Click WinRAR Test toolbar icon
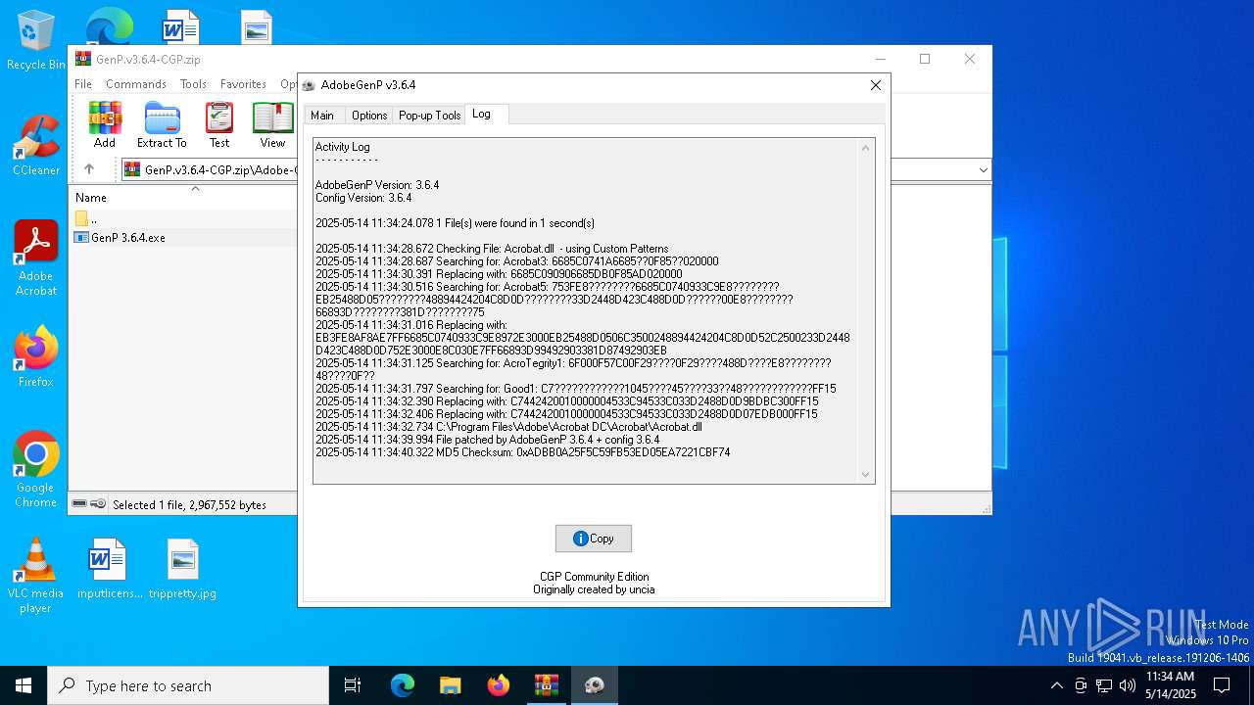The image size is (1254, 705). coord(219,124)
